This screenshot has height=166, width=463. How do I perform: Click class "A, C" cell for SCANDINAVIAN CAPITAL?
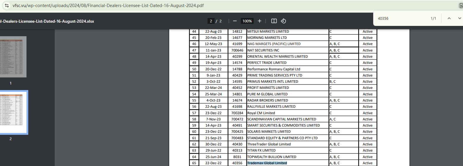(x=343, y=119)
